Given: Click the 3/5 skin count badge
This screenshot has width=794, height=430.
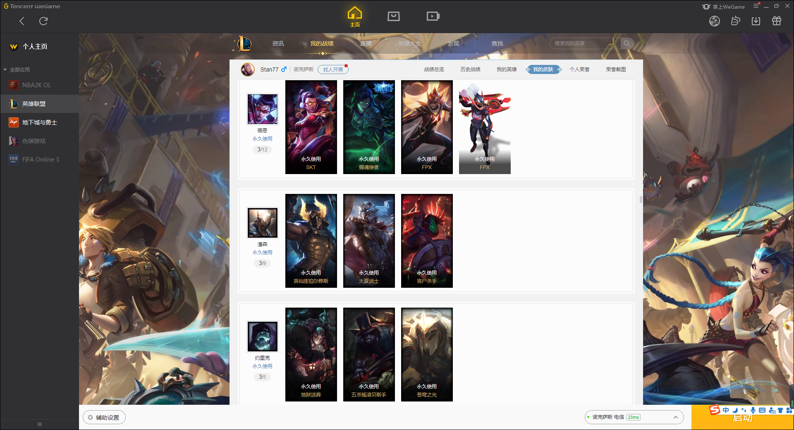Looking at the screenshot, I should pos(262,377).
